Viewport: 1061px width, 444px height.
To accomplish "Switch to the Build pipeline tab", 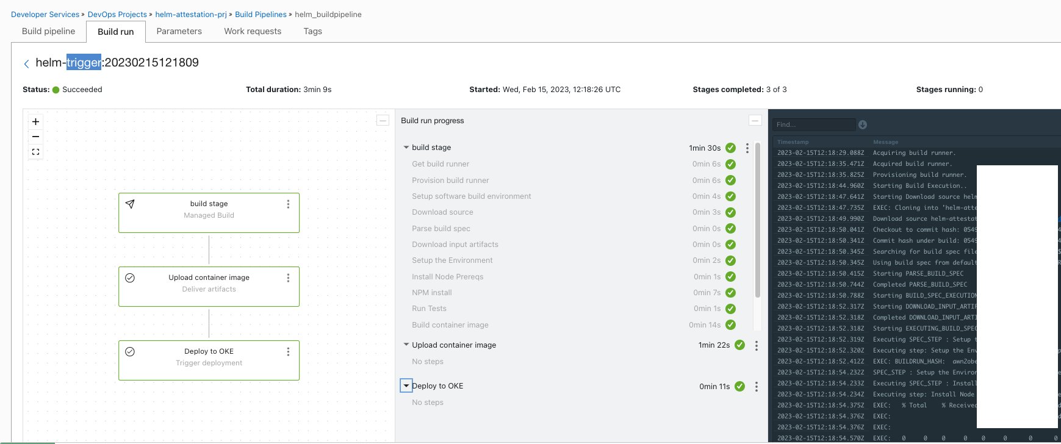I will tap(49, 31).
